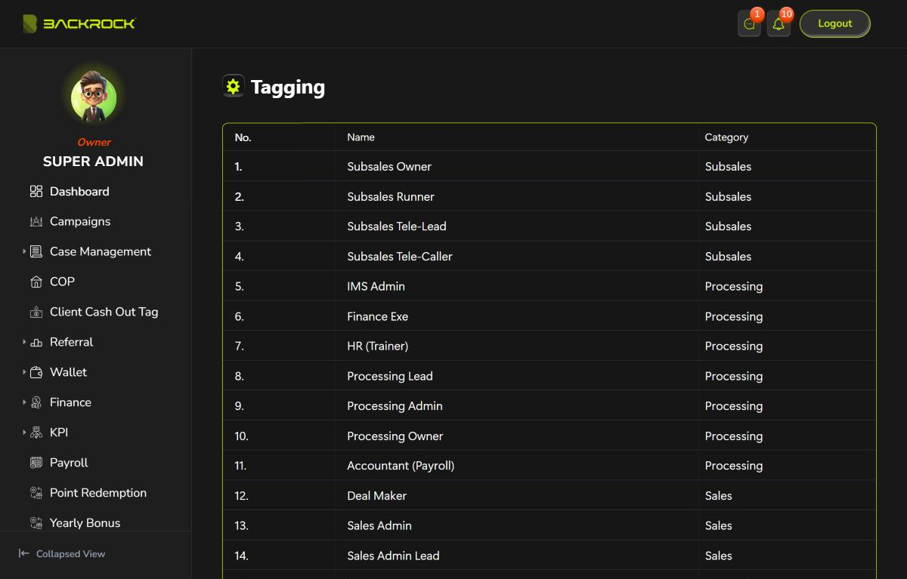The height and width of the screenshot is (579, 907).
Task: Click the Logout button
Action: (835, 23)
